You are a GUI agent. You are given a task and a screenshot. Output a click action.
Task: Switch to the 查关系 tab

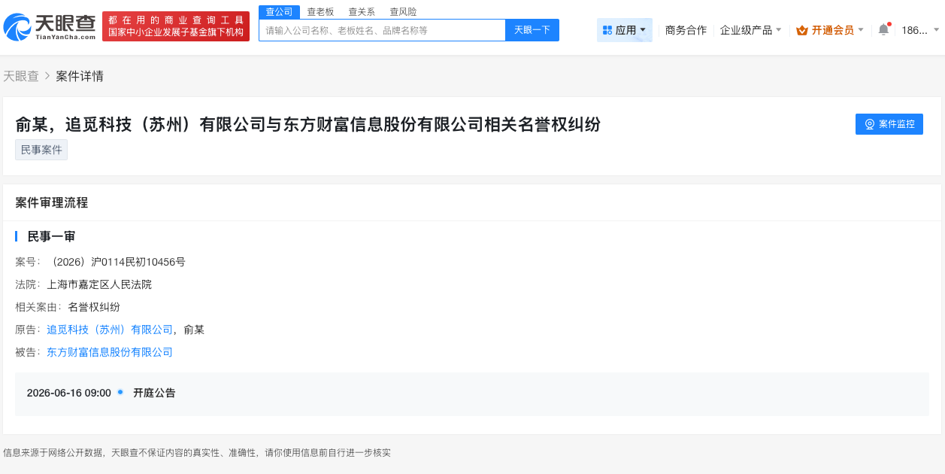click(x=362, y=11)
